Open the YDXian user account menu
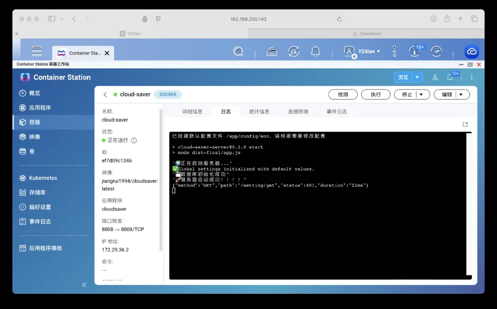 [363, 51]
